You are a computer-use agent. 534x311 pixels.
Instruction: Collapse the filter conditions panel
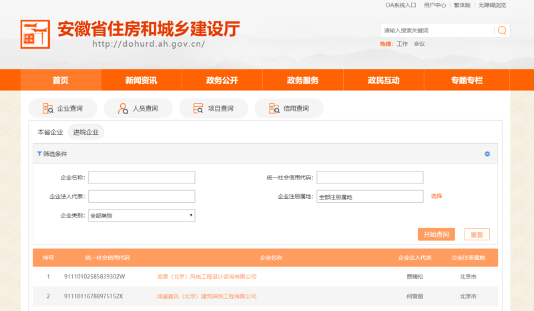tap(487, 154)
